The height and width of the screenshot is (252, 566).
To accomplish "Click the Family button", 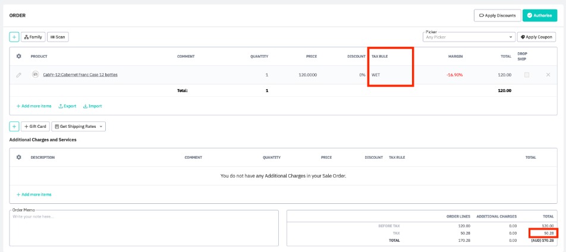I will click(33, 37).
